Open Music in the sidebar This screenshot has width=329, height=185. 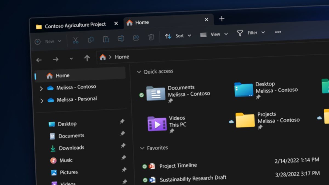(x=66, y=160)
